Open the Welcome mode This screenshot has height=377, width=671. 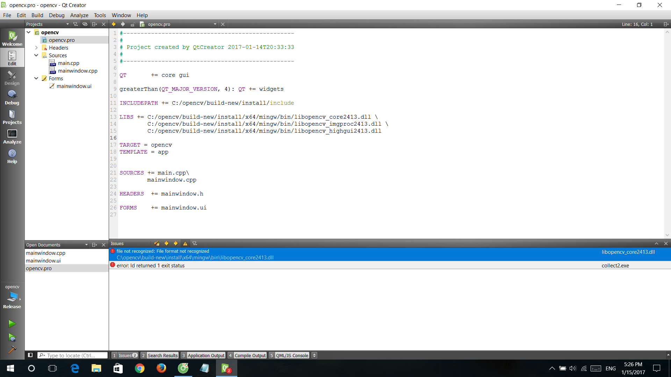[12, 38]
